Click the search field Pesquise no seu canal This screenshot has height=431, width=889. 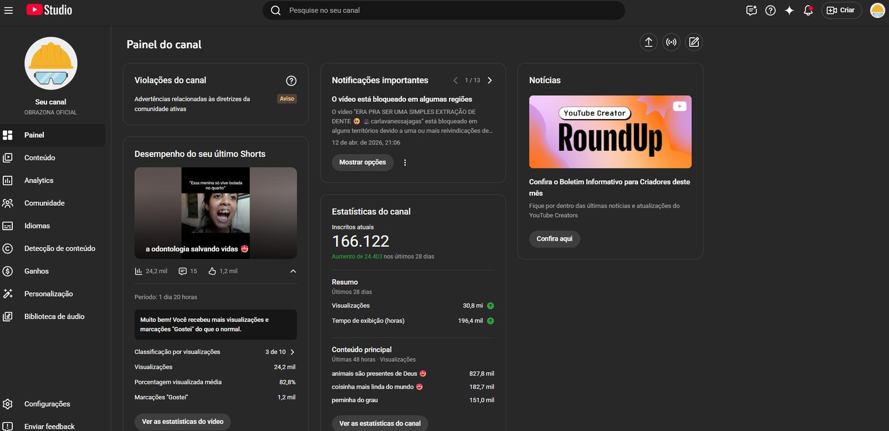(x=444, y=11)
